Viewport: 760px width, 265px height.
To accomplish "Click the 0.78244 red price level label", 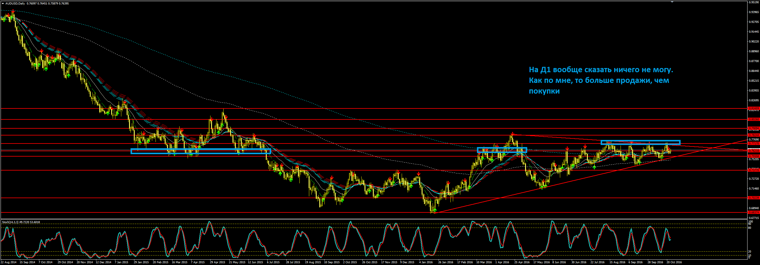I will (x=754, y=135).
